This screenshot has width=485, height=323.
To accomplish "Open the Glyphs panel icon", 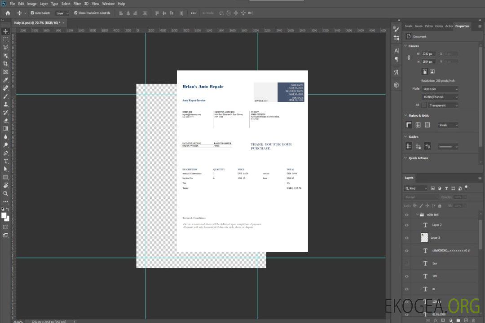I will 397,72.
